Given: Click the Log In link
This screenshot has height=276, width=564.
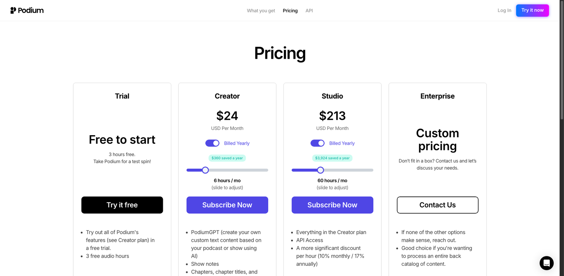Looking at the screenshot, I should pos(504,10).
